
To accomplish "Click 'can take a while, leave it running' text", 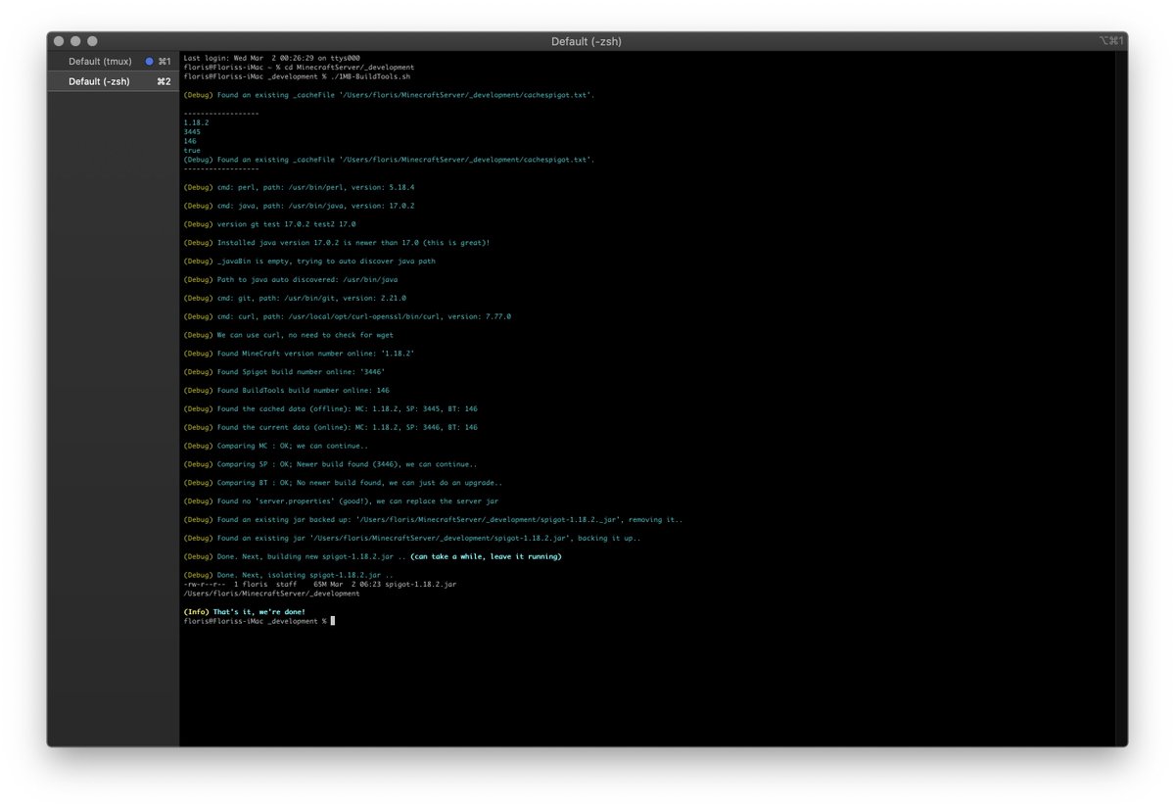I will (486, 556).
